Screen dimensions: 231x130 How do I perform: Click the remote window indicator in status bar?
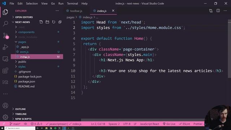click(x=4, y=124)
